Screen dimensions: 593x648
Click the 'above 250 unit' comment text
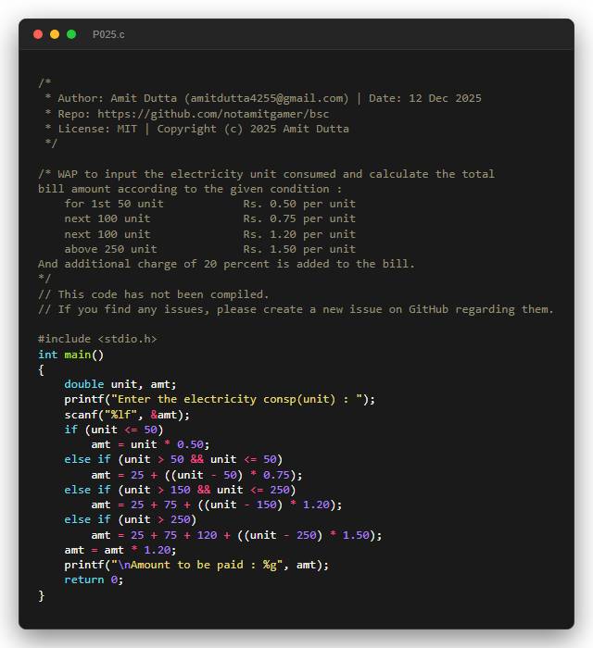(111, 249)
